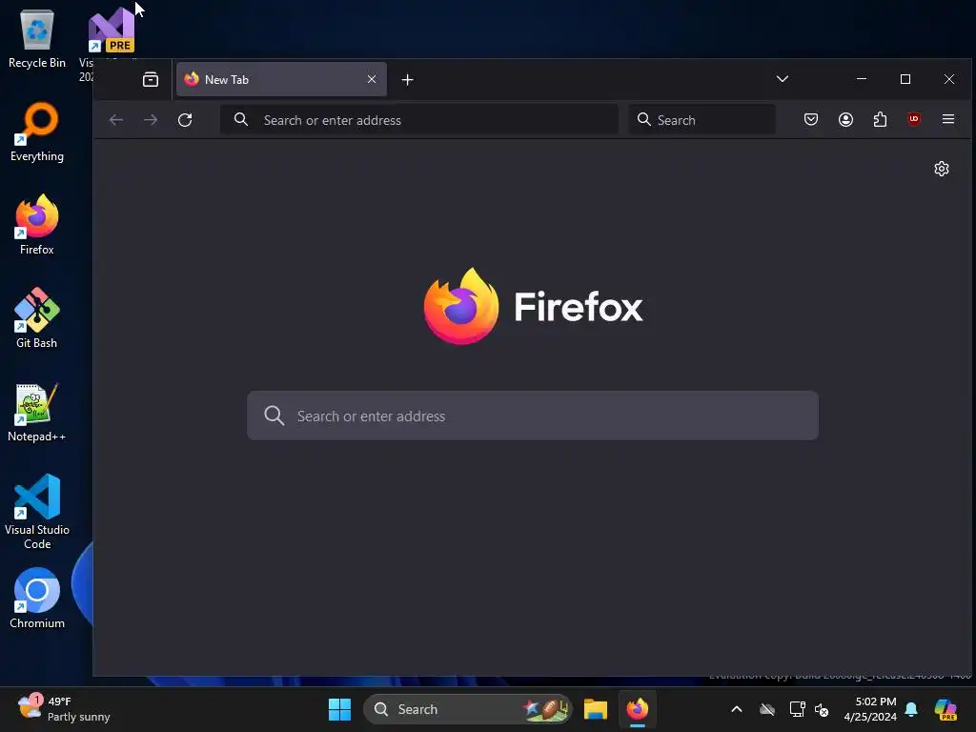Close the New Tab tab
The width and height of the screenshot is (976, 732).
click(x=372, y=80)
